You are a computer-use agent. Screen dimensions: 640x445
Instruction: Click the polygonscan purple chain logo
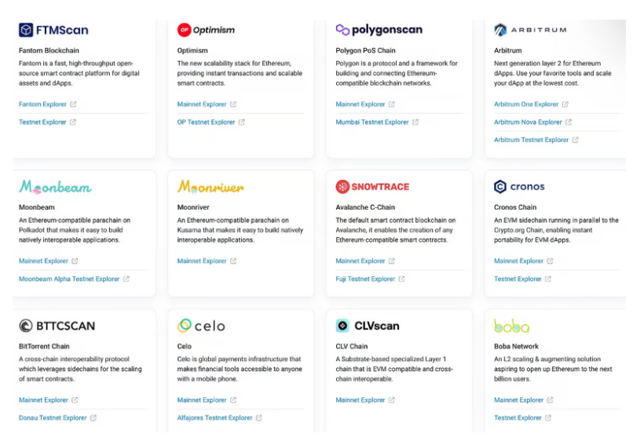[x=342, y=30]
